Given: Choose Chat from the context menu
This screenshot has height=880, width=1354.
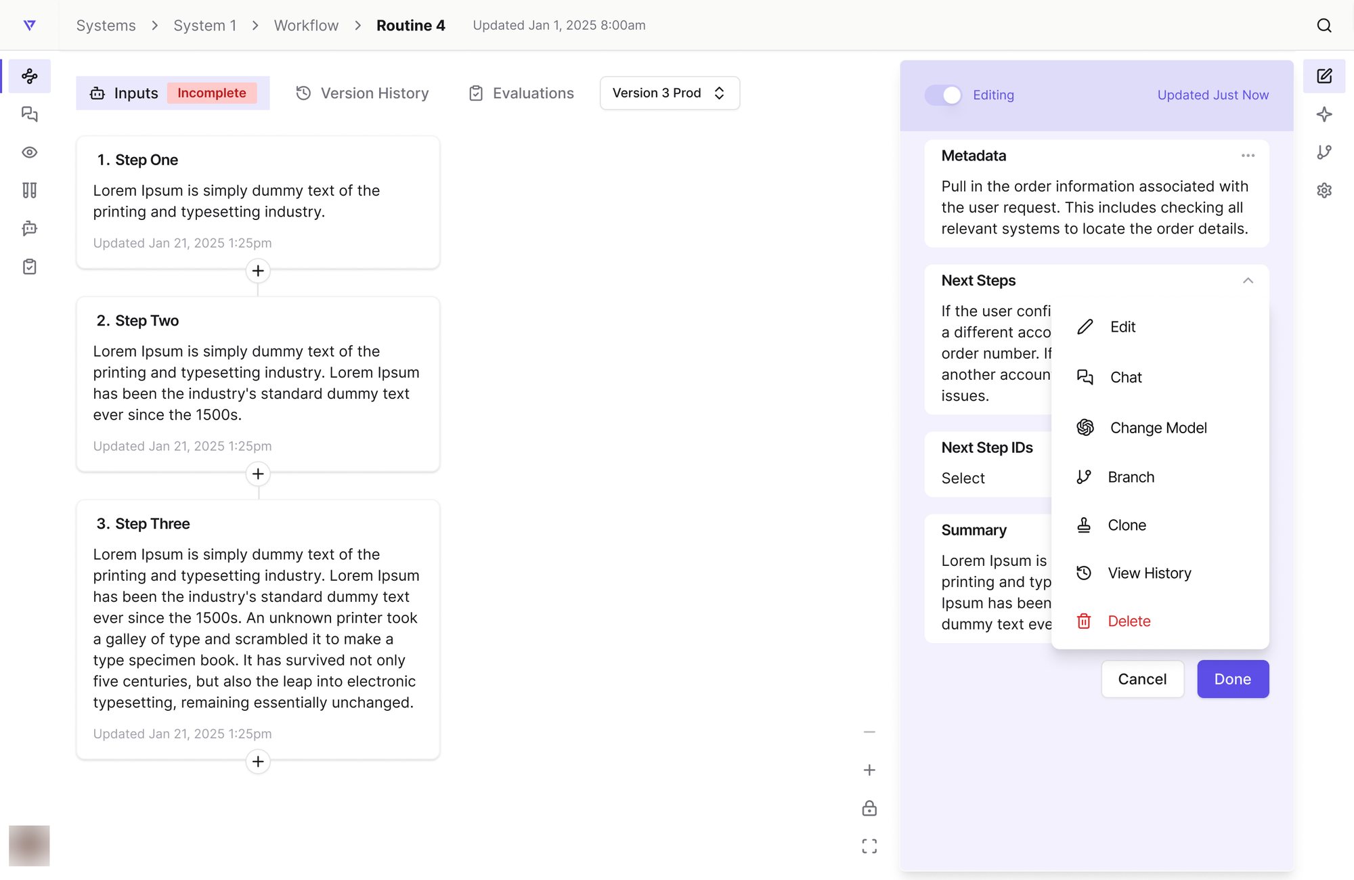Looking at the screenshot, I should (1160, 377).
